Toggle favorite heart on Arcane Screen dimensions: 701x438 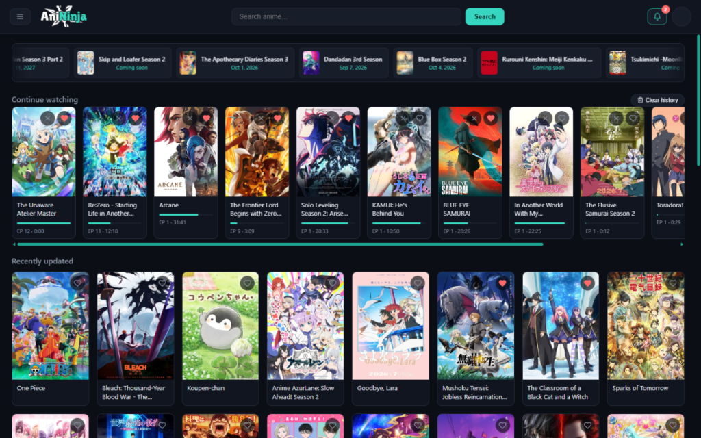pos(207,118)
